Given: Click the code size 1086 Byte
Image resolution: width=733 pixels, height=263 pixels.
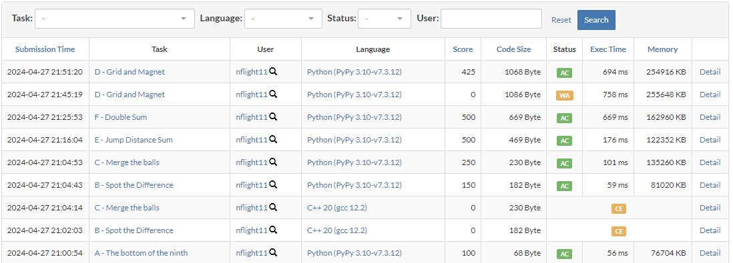Looking at the screenshot, I should 523,94.
